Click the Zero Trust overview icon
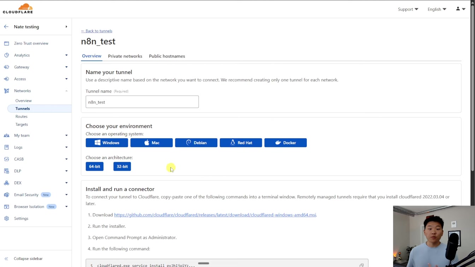This screenshot has height=267, width=475. tap(6, 43)
